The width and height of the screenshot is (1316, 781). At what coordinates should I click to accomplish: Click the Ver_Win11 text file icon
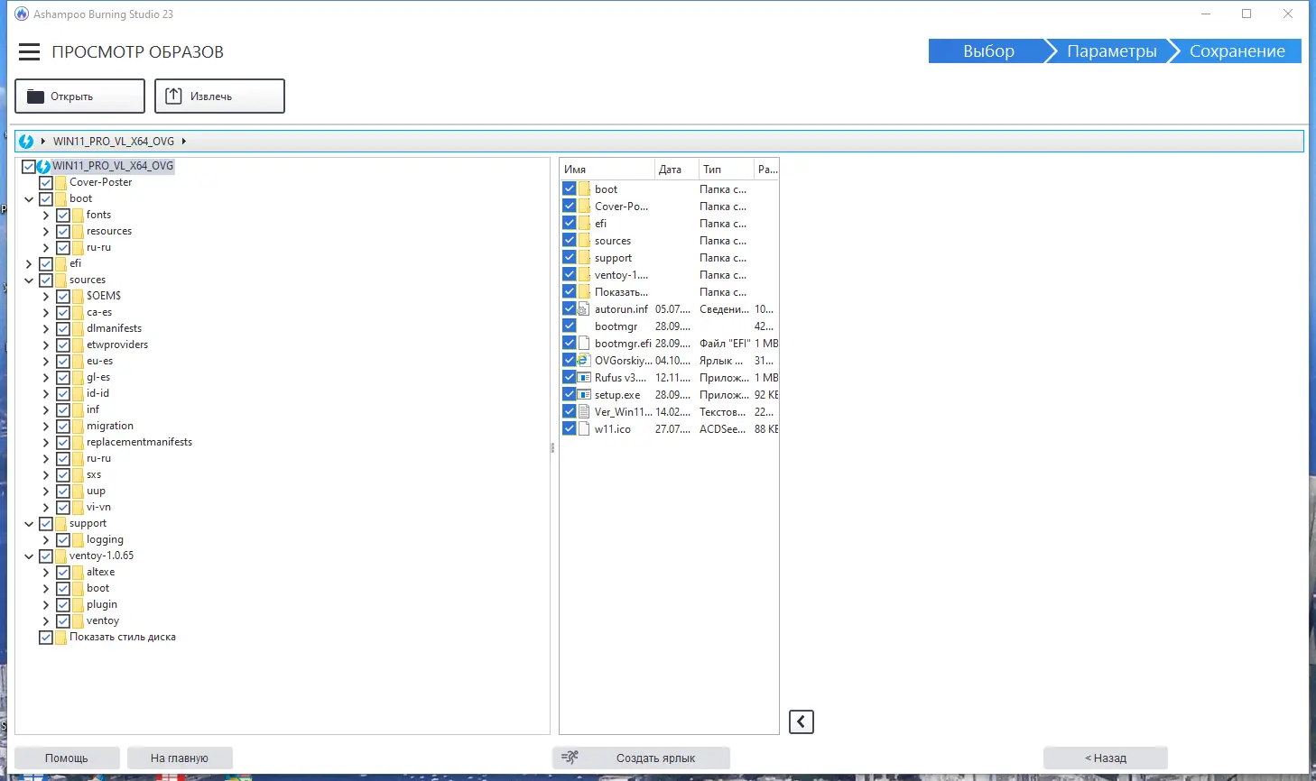(584, 412)
